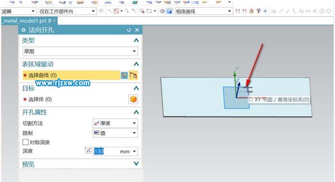
Task: Click the greyed icon right of 仅在工作部件内 dropdown
Action: coord(101,11)
